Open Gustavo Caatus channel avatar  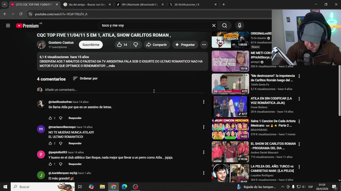pos(41,45)
